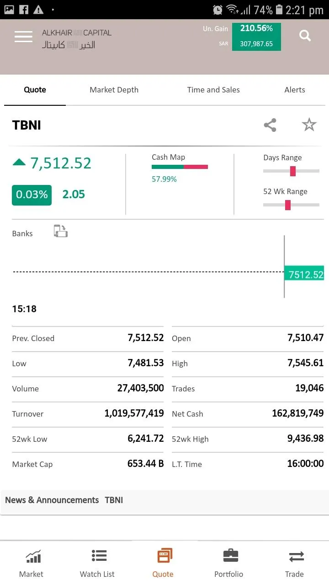
Task: Tap the 7,512.52 last price
Action: tap(61, 163)
